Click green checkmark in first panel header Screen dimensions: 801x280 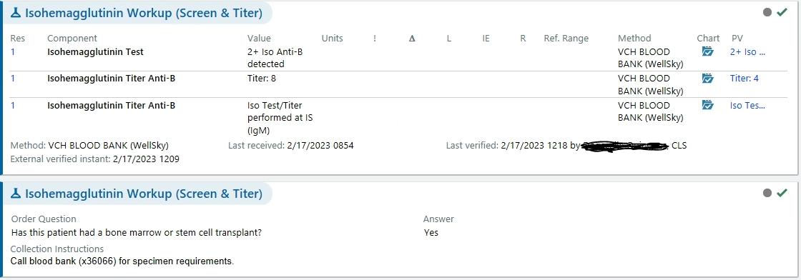tap(782, 12)
